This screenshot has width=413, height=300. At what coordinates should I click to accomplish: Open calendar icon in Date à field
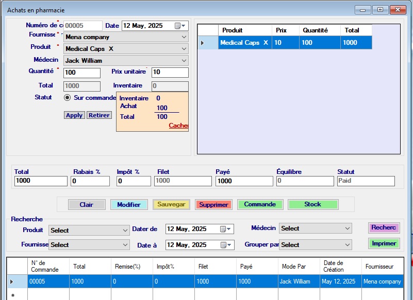(224, 245)
